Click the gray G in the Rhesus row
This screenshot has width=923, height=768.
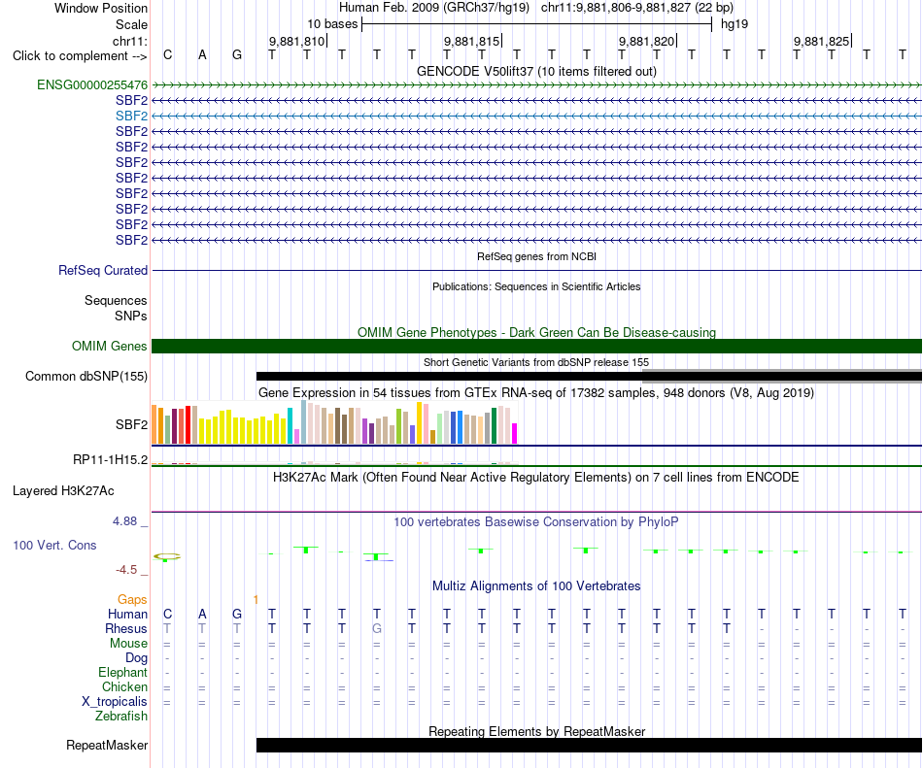[x=377, y=628]
